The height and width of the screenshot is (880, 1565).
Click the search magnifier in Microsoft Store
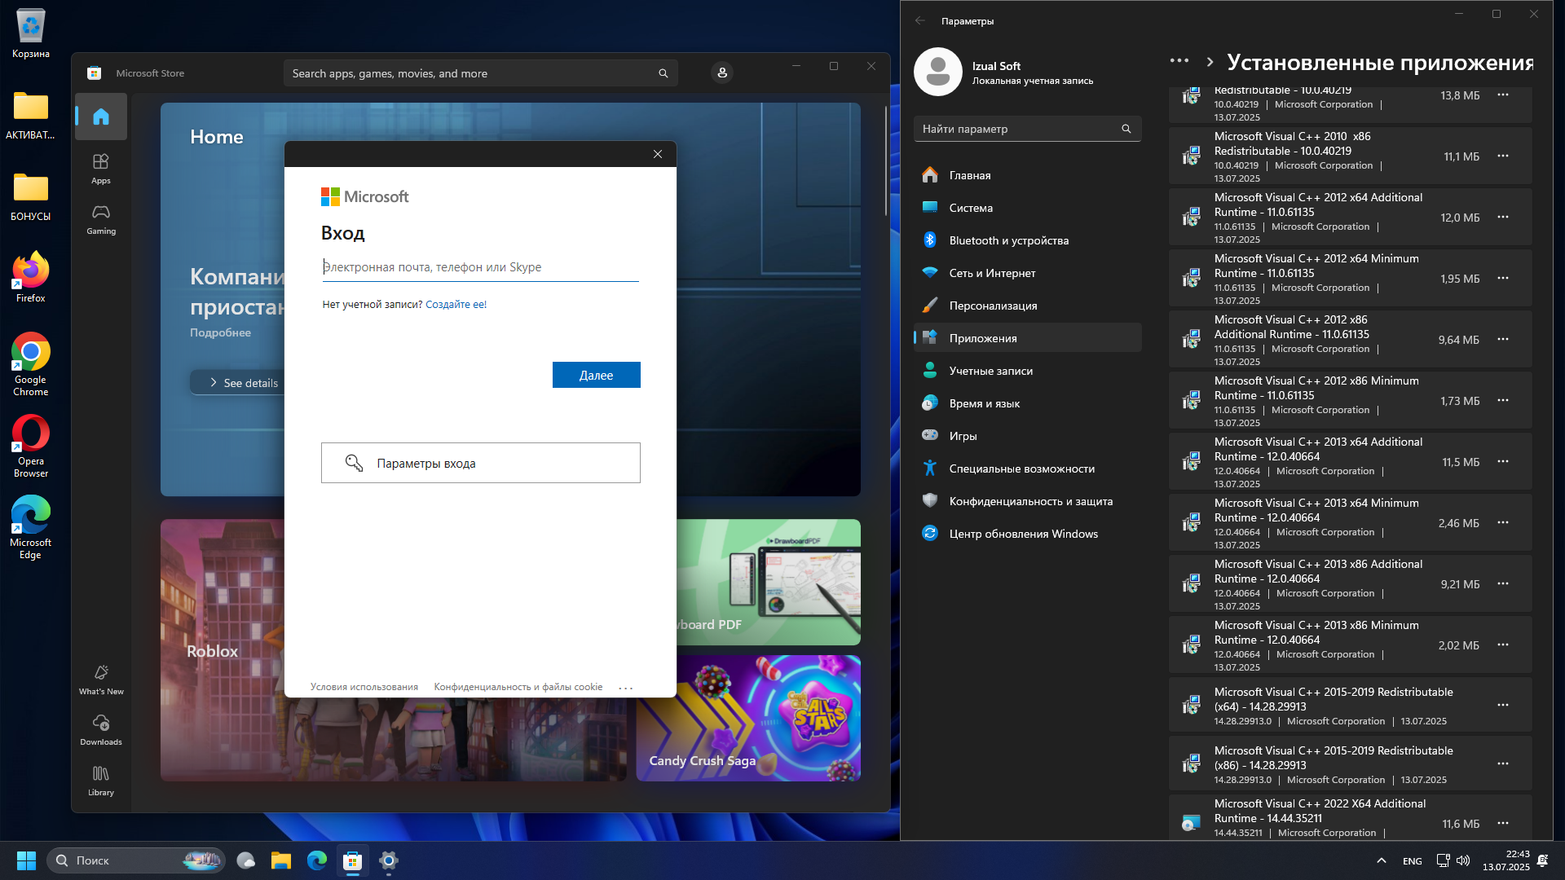point(663,73)
